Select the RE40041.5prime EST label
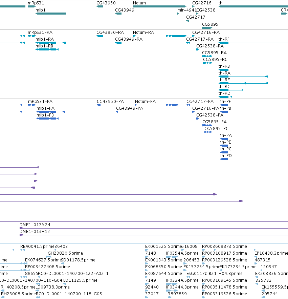This screenshot has height=299, width=288. 37,247
